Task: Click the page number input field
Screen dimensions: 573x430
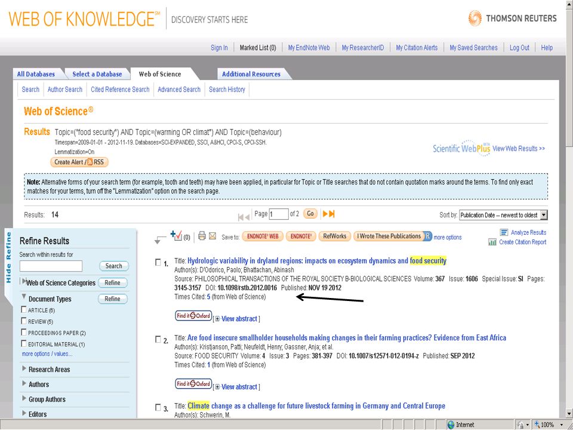Action: click(279, 214)
